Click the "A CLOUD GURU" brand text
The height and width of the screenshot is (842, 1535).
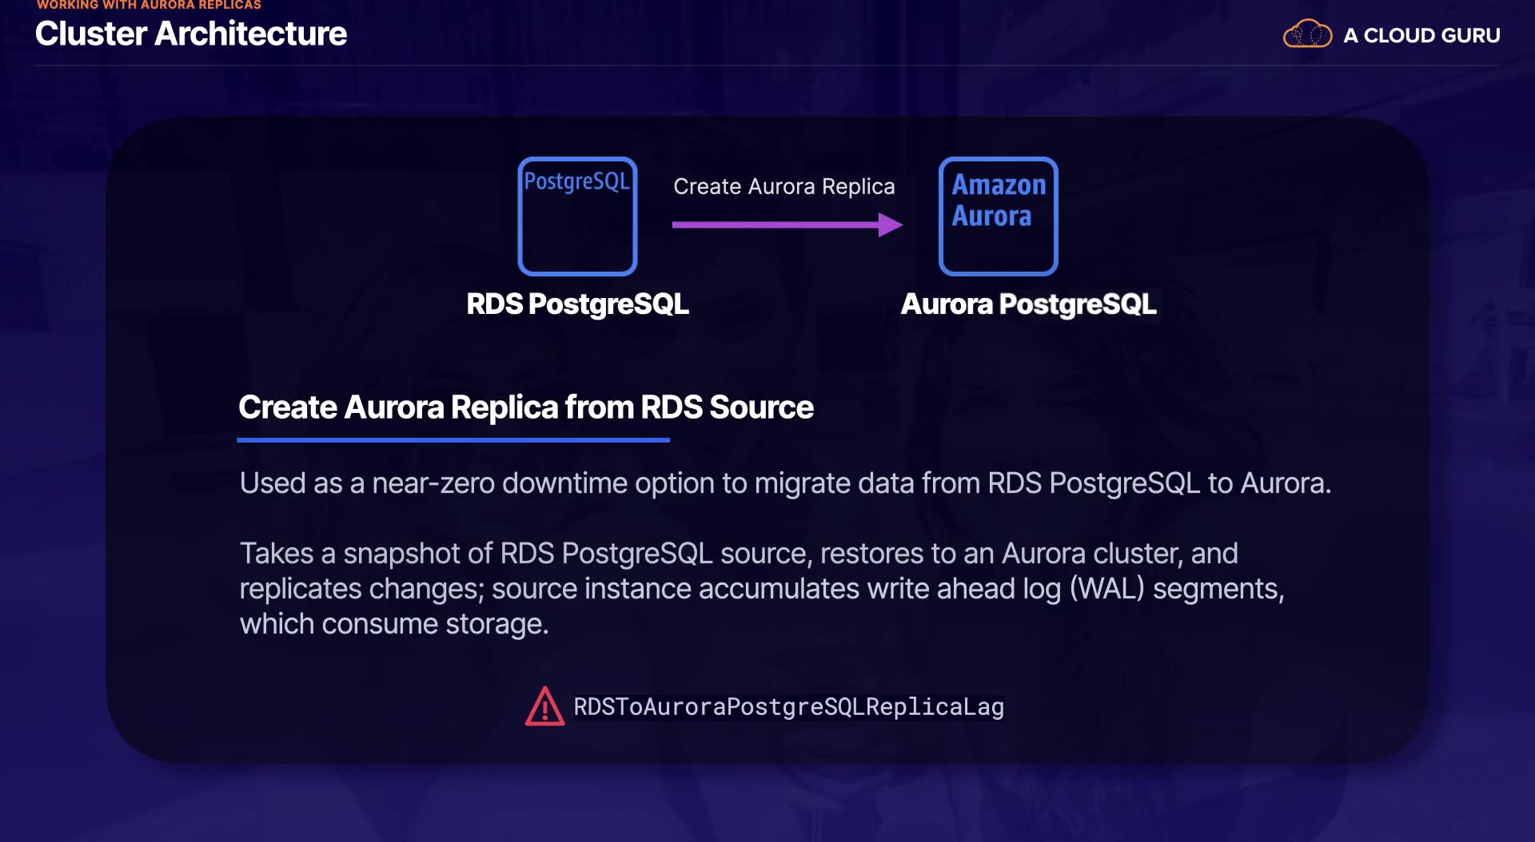click(1421, 35)
